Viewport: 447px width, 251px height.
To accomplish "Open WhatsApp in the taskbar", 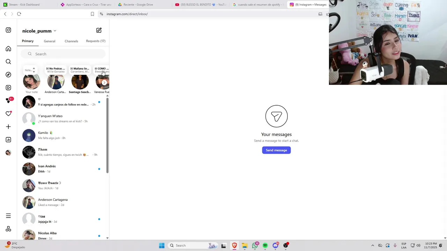I will point(255,245).
